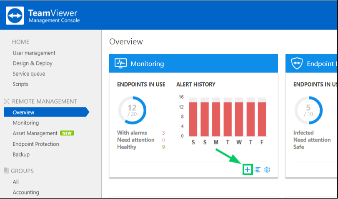Image resolution: width=338 pixels, height=199 pixels.
Task: Open Backup in sidebar
Action: click(x=21, y=154)
